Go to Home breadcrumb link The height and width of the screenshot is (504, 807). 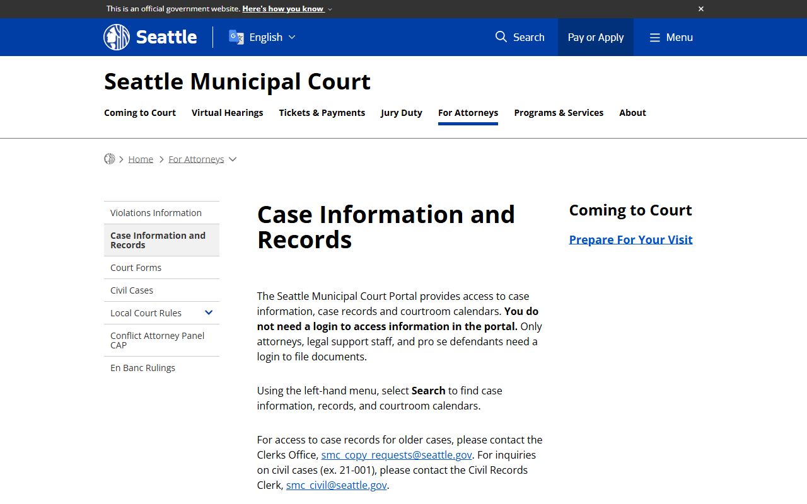[x=141, y=159]
